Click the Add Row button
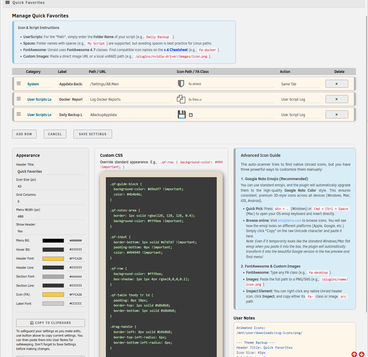The height and width of the screenshot is (357, 368). pos(24,134)
